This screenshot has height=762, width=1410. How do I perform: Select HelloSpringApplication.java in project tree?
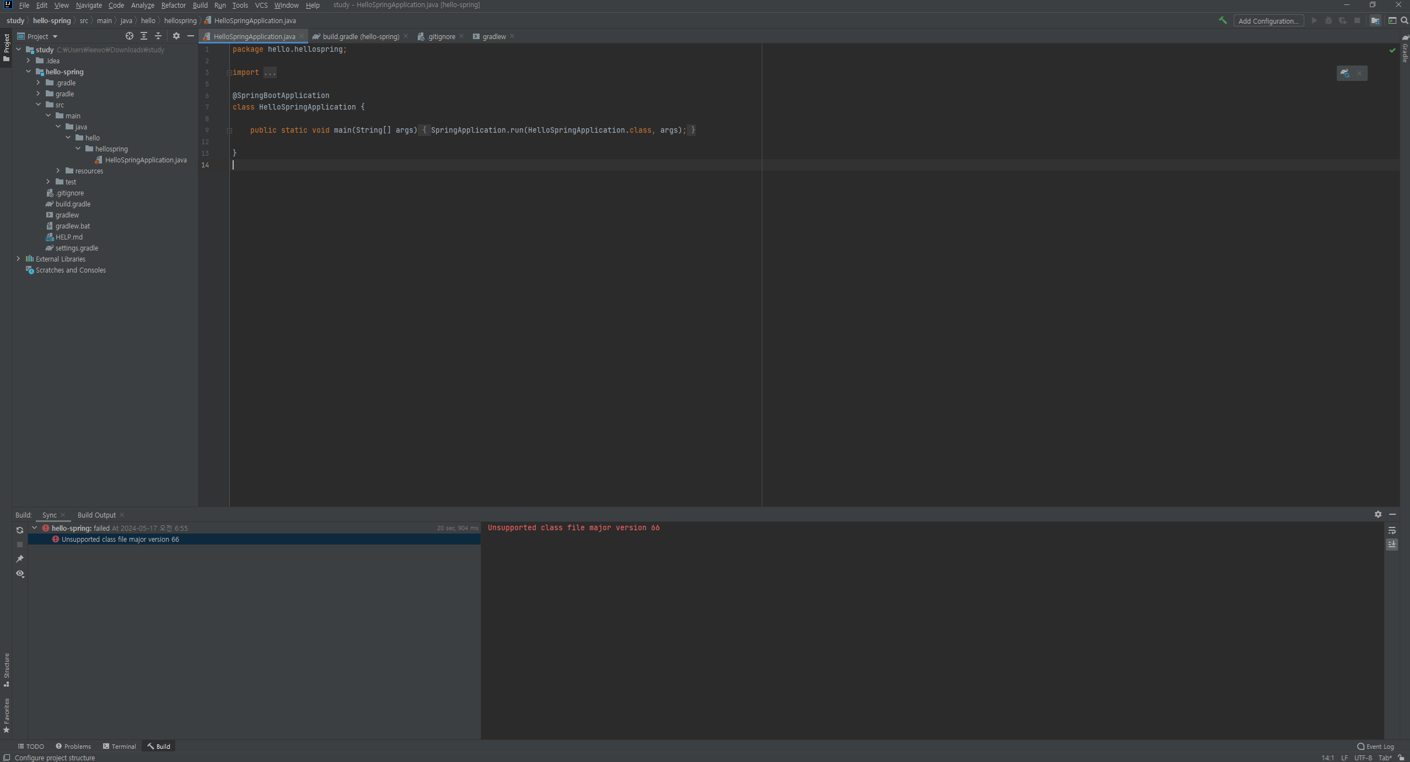click(x=146, y=160)
